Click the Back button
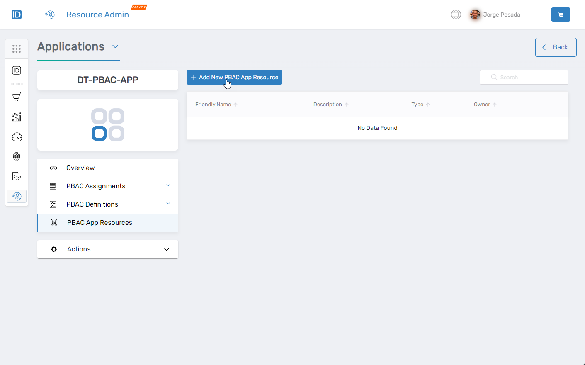This screenshot has width=585, height=365. (556, 47)
